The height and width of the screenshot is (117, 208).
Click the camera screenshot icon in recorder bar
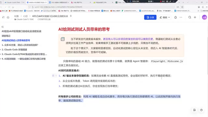[167, 1]
